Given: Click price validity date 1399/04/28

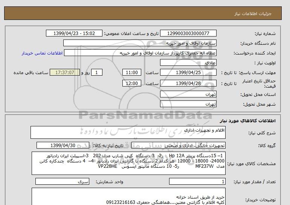Looking at the screenshot, I should pos(188,83).
